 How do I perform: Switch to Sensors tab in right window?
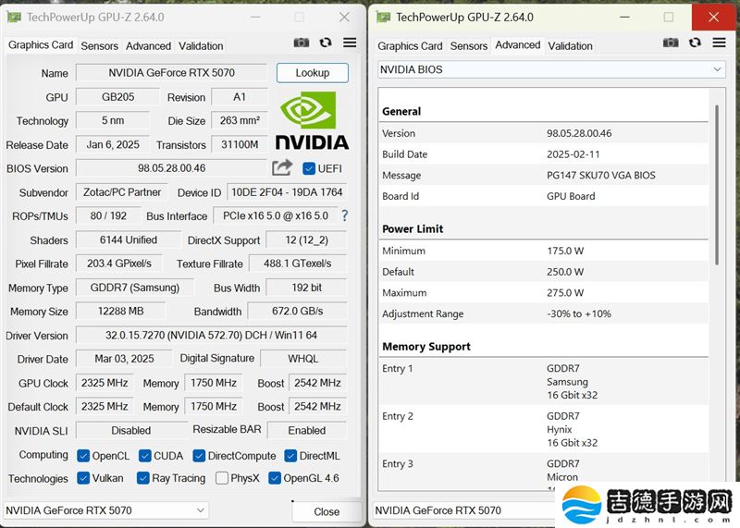point(469,46)
